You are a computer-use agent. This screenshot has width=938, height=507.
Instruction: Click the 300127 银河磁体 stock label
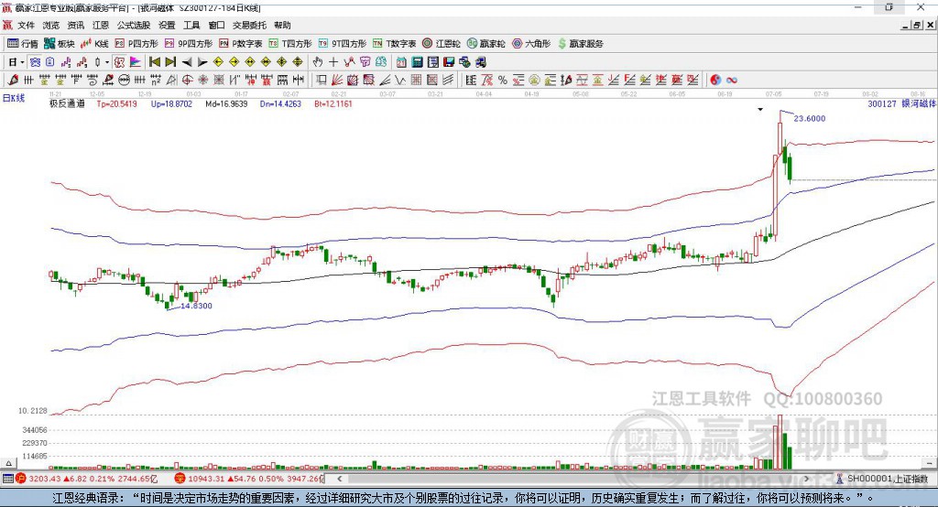(901, 103)
